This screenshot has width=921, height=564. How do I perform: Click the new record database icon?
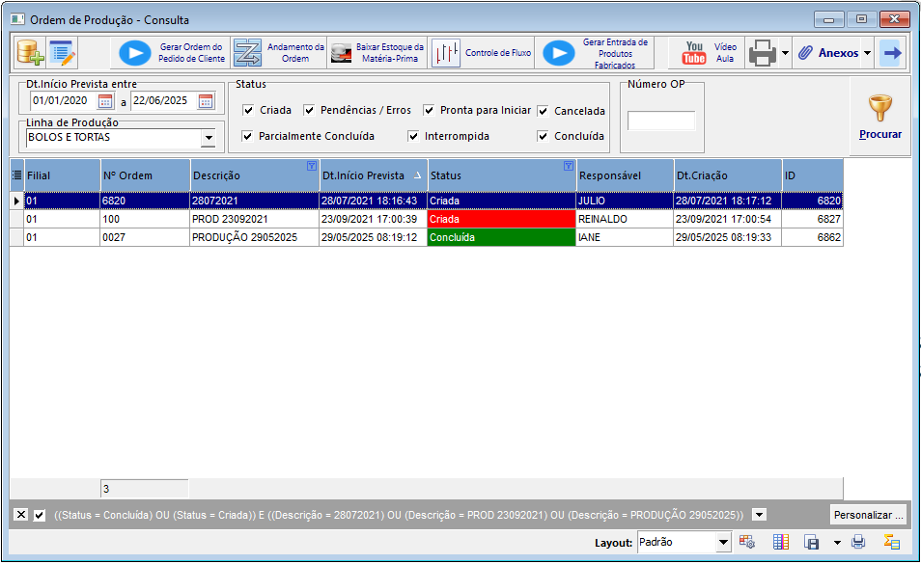click(30, 53)
